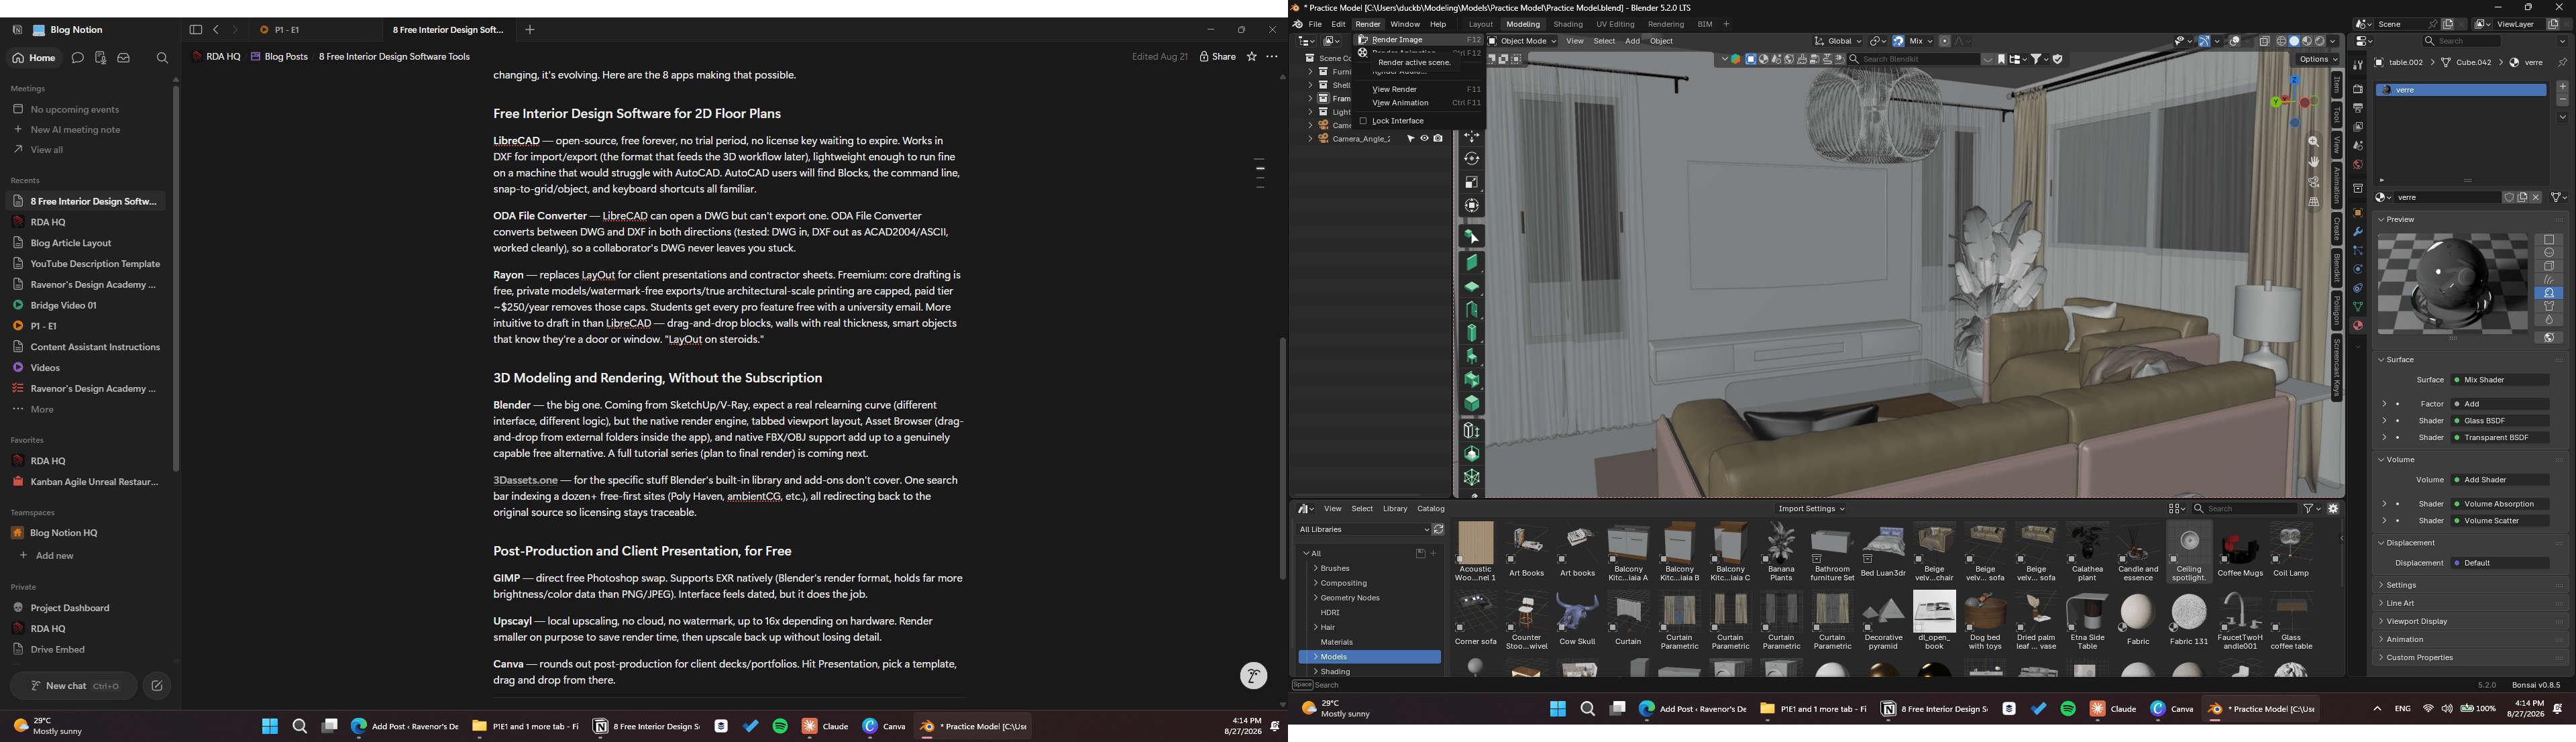Click the viewport pan hand gizmo
Image resolution: width=2576 pixels, height=742 pixels.
[x=2314, y=162]
